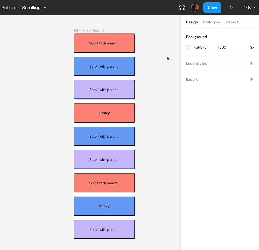This screenshot has height=250, width=259.
Task: Switch to the Inspect tab
Action: pos(231,22)
